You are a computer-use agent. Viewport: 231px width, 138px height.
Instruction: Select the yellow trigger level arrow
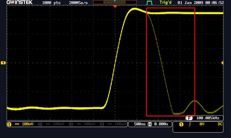click(223, 63)
